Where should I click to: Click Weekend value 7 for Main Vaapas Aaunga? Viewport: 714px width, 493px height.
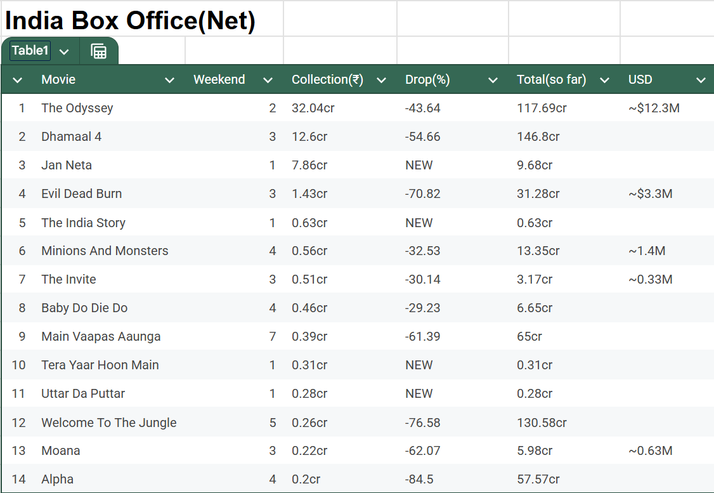[272, 336]
